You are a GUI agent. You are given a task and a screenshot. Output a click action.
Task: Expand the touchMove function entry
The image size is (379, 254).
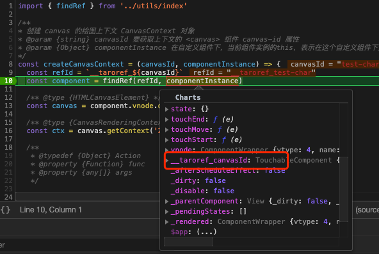tap(167, 130)
